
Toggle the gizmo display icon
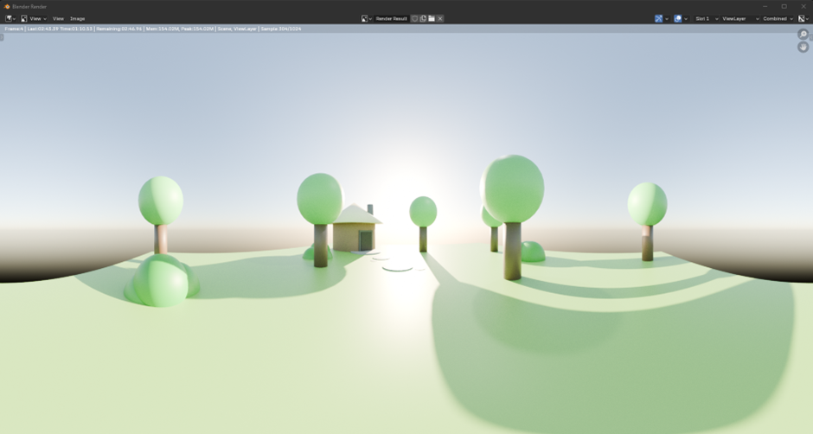(659, 18)
